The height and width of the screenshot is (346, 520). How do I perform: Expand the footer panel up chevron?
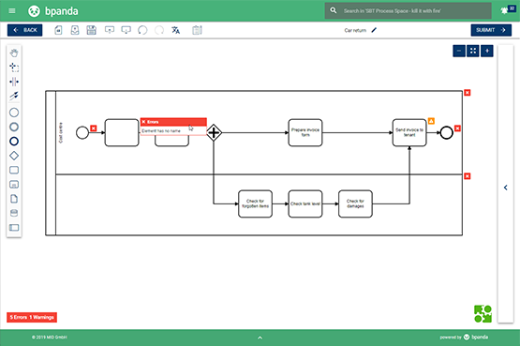[x=260, y=338]
